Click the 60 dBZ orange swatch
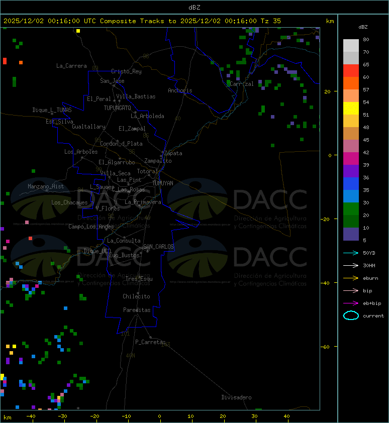 point(351,83)
